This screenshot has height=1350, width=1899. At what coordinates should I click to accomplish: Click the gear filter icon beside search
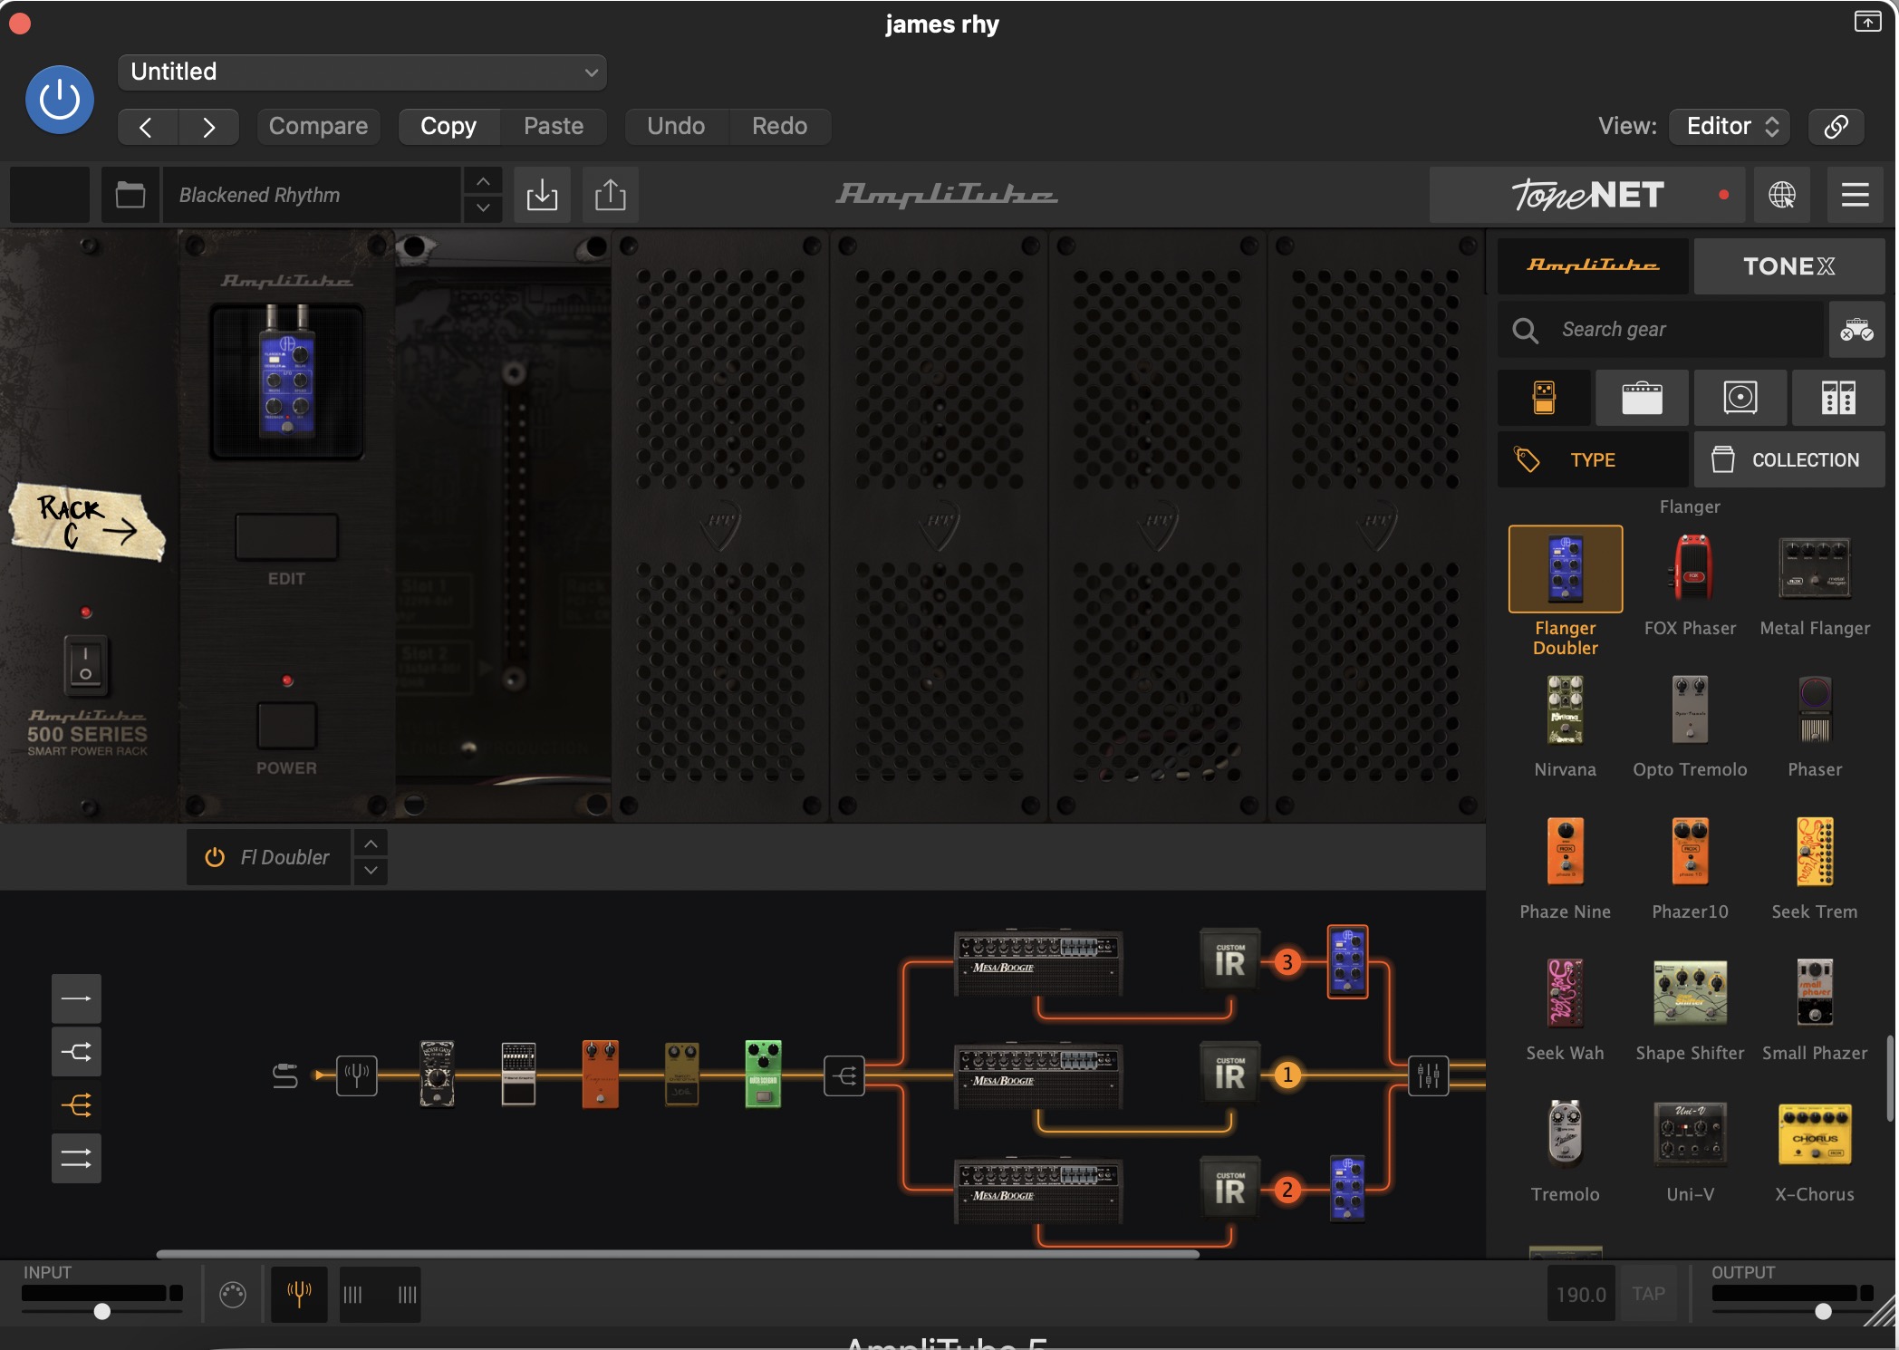[x=1856, y=330]
